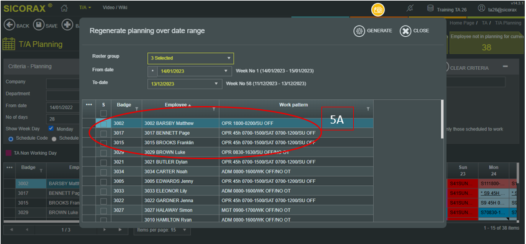
Task: Click the TA Non Working Day color swatch
Action: coord(8,153)
